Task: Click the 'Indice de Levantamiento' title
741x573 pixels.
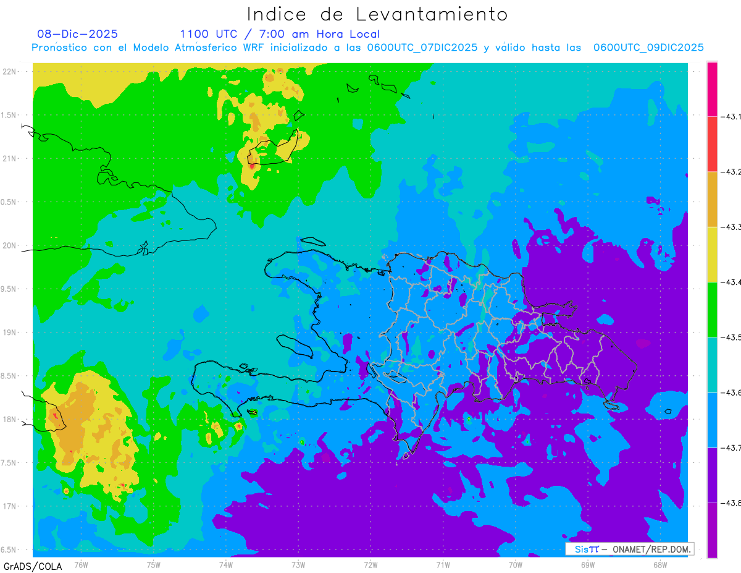Action: tap(377, 14)
